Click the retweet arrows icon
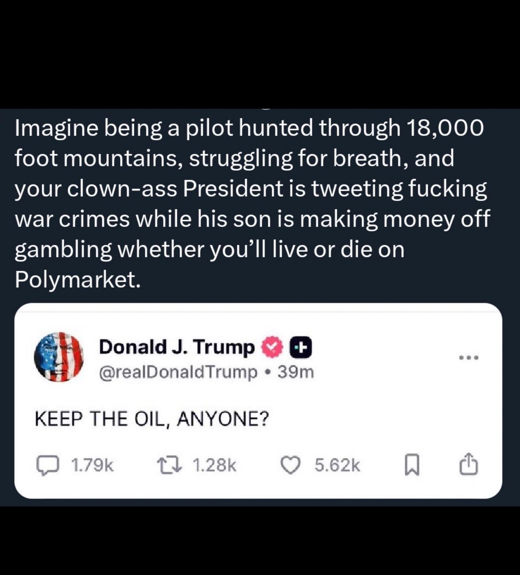Viewport: 520px width, 575px height. tap(171, 465)
